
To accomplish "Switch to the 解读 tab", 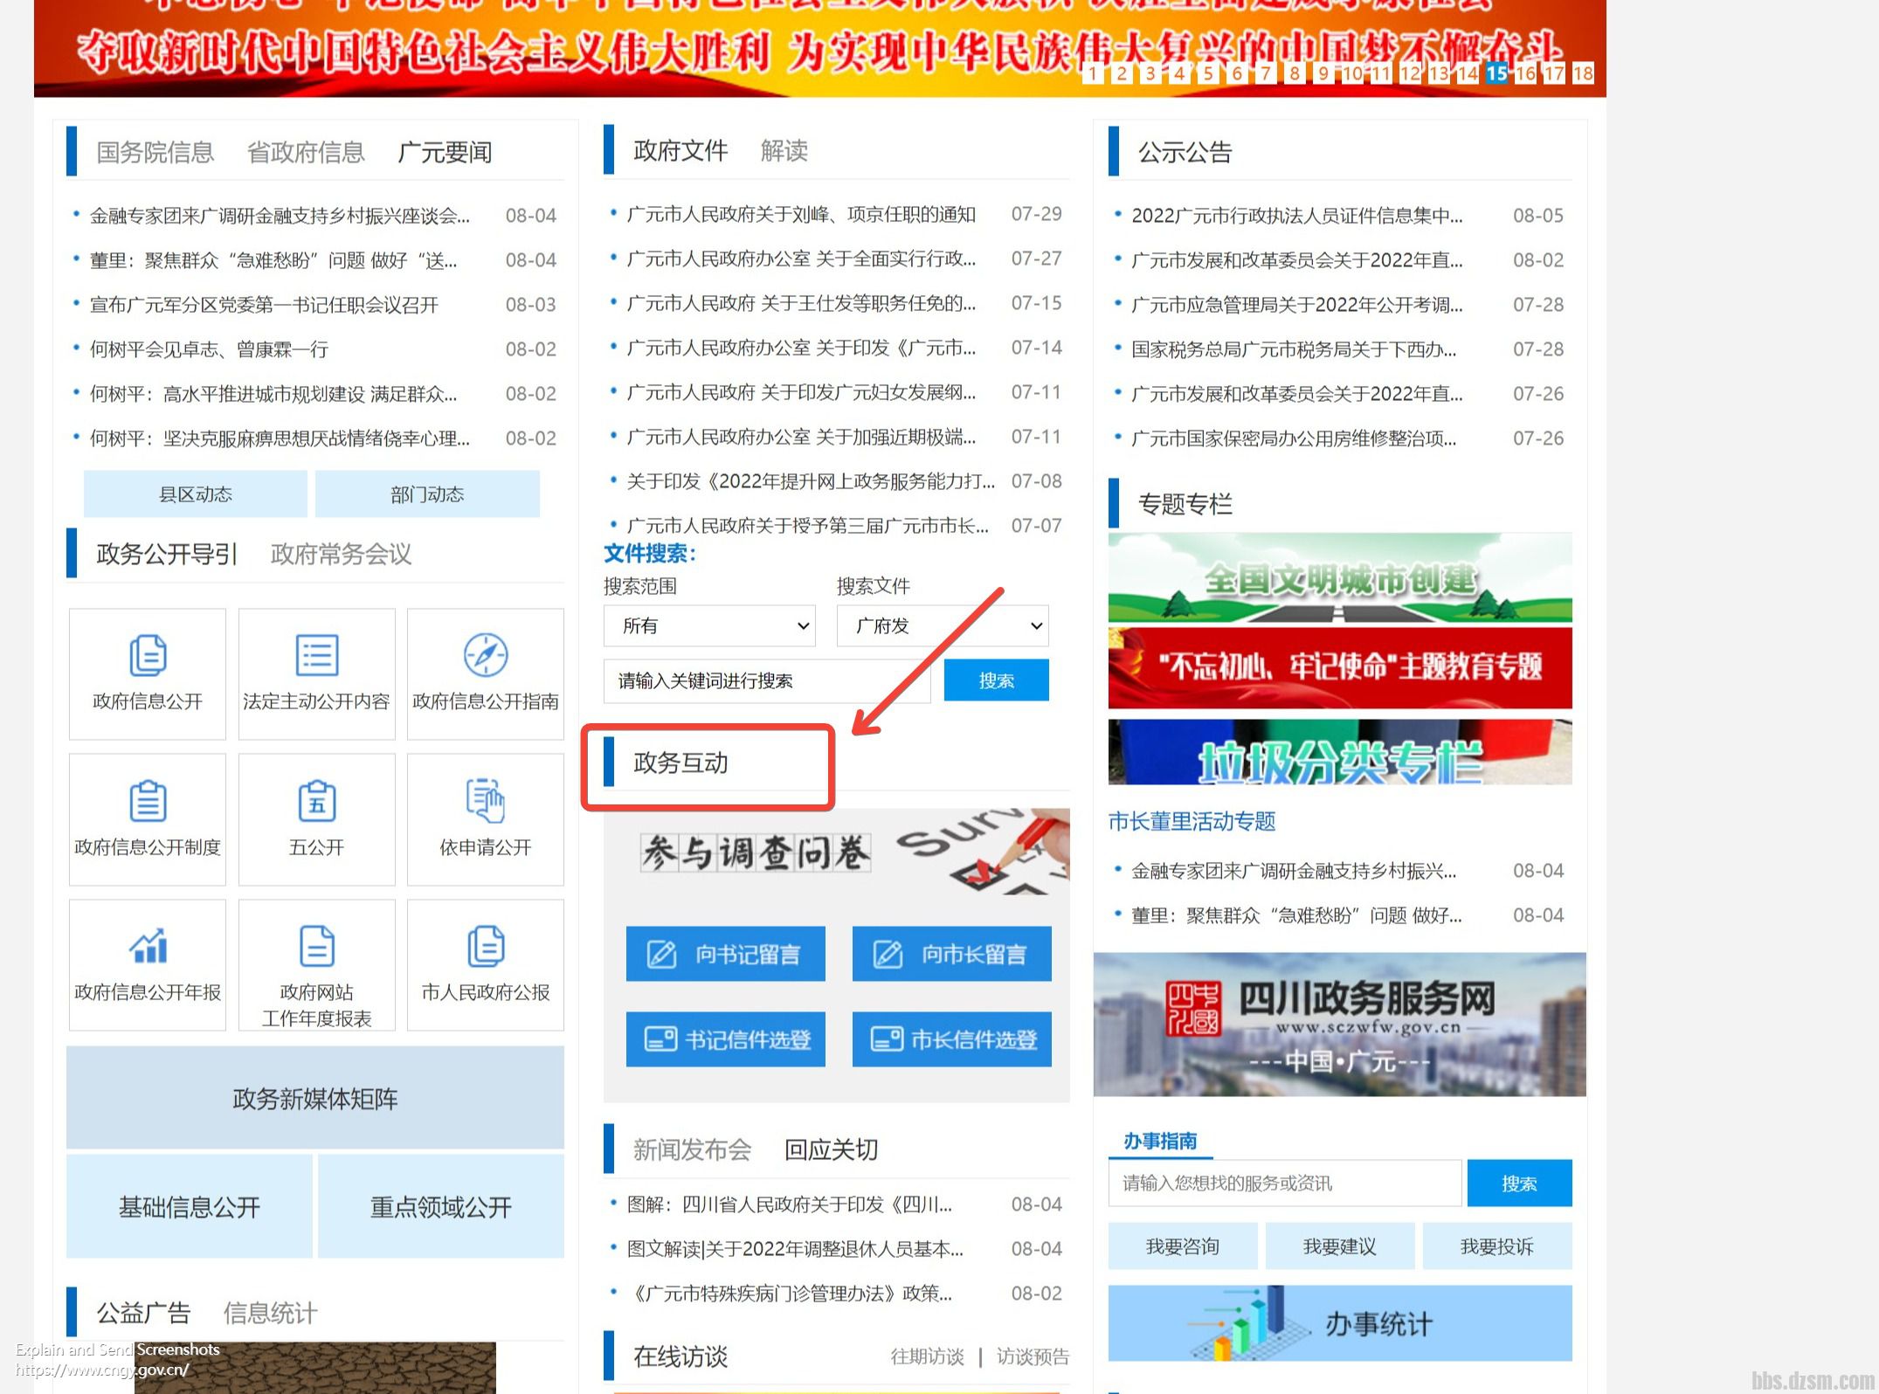I will (784, 150).
